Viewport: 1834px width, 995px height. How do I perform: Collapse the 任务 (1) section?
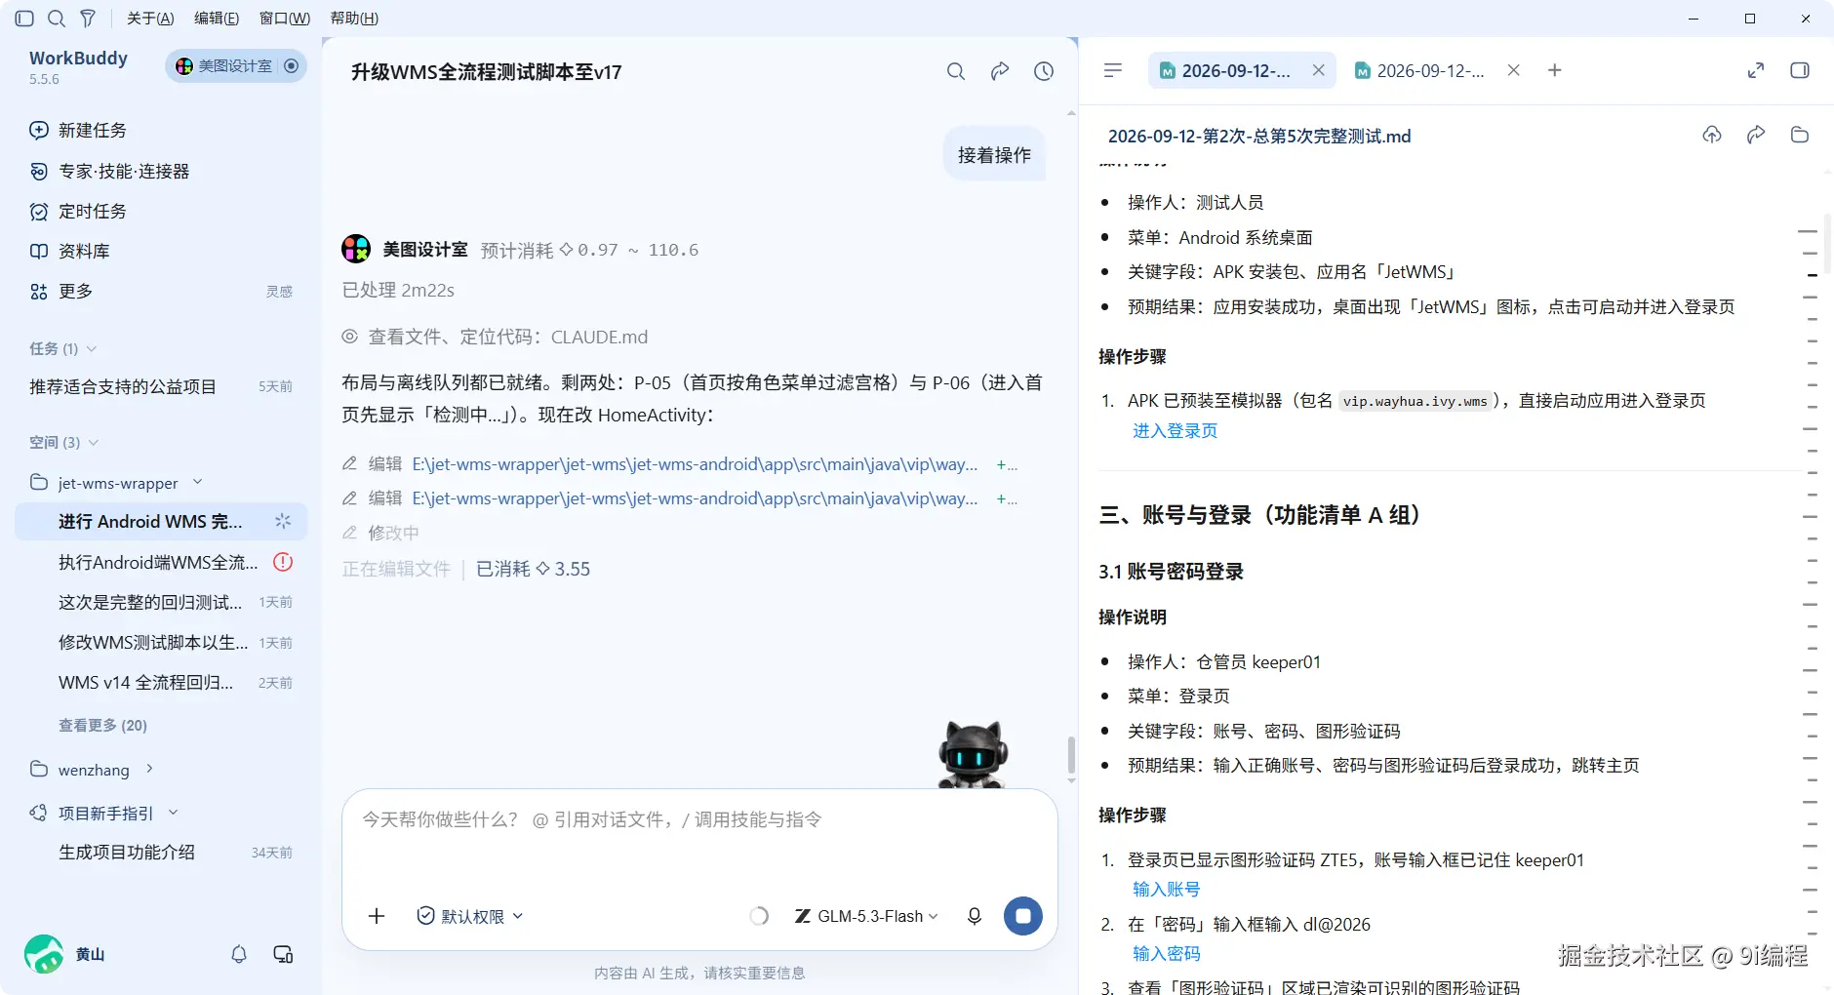point(63,348)
